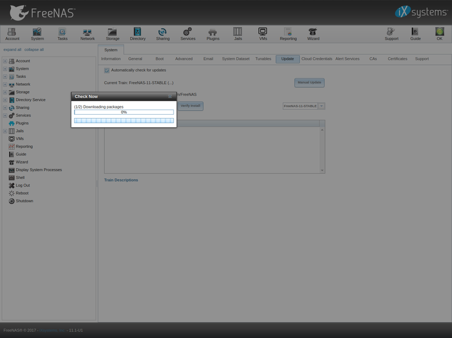Open the VMs toolbar icon
Screen dimensions: 452x338
[263, 34]
